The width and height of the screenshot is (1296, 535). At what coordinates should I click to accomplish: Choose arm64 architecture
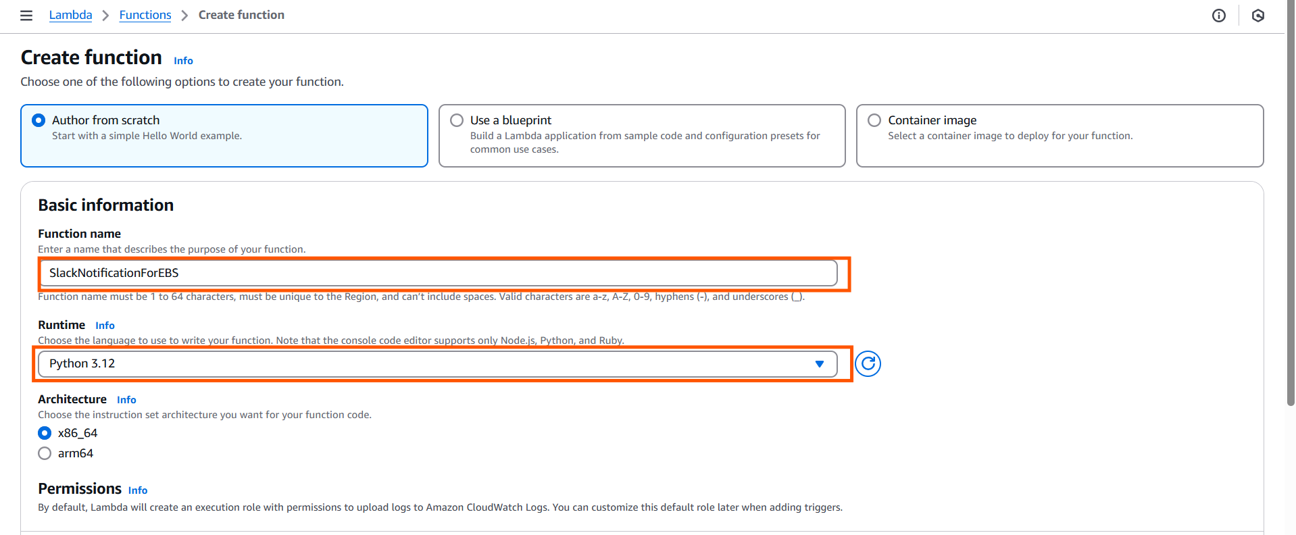[x=45, y=453]
